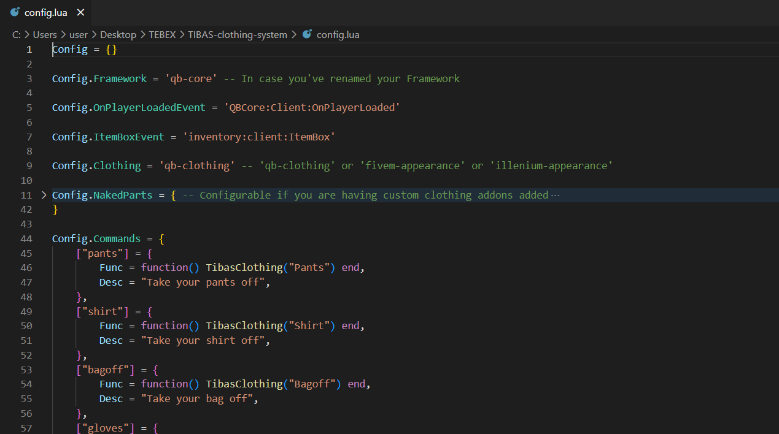The width and height of the screenshot is (779, 434).
Task: Close the config.lua editor tab
Action: click(x=80, y=12)
